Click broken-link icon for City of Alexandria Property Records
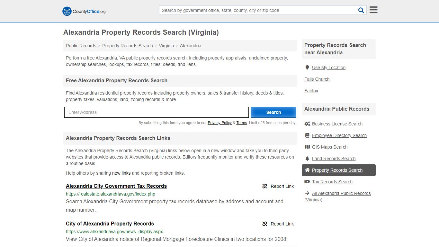Image resolution: width=439 pixels, height=247 pixels. click(265, 224)
